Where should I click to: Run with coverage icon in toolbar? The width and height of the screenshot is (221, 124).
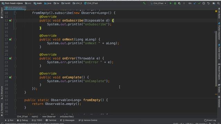click(x=180, y=3)
